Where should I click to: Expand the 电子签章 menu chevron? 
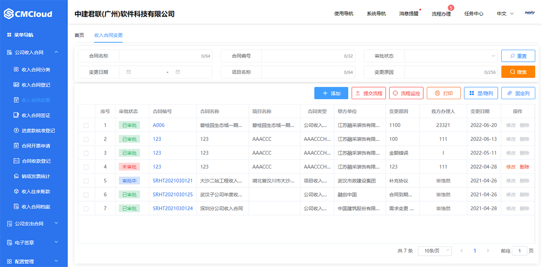click(x=56, y=243)
